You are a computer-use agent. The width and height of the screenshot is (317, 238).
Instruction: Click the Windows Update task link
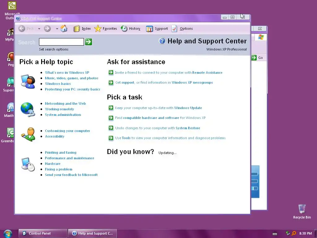tap(188, 108)
